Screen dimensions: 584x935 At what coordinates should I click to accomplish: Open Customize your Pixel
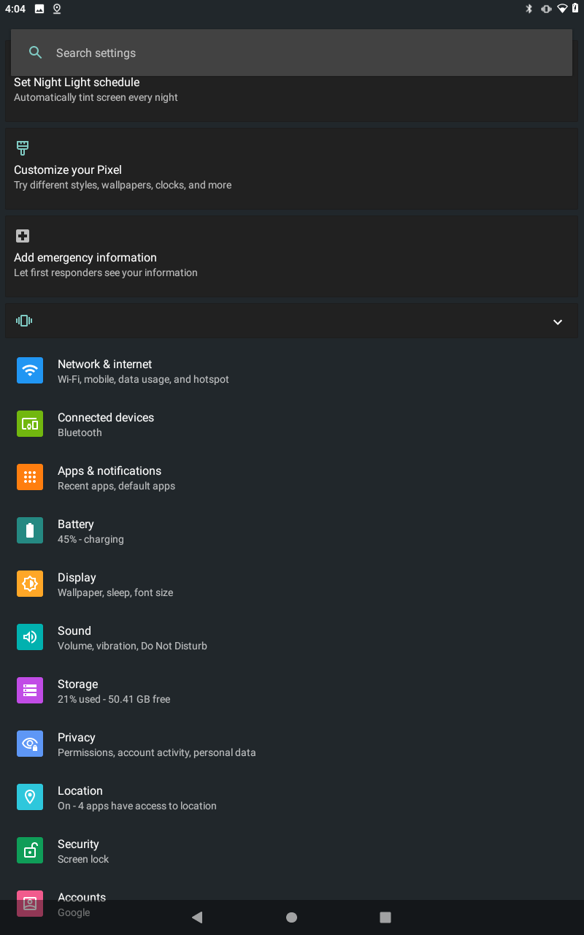(291, 169)
